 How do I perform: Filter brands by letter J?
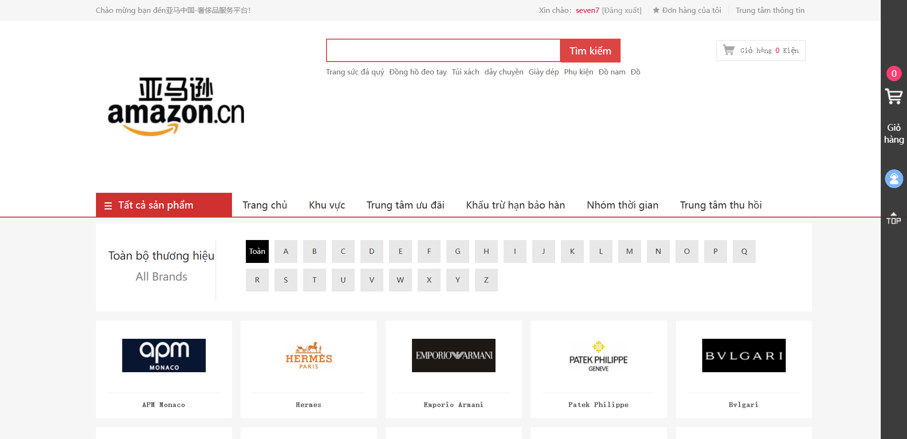544,251
